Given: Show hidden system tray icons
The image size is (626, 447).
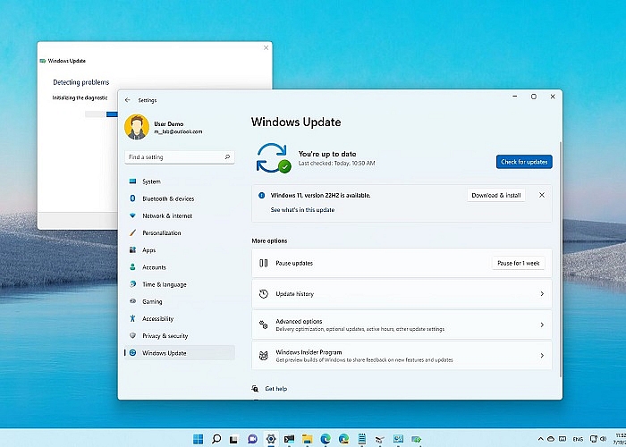Looking at the screenshot, I should click(540, 439).
